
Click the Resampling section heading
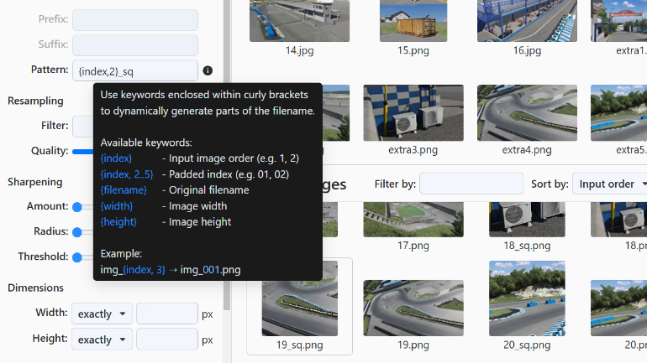35,101
